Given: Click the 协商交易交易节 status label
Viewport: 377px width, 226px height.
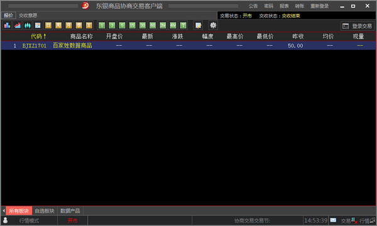Looking at the screenshot, I should (x=252, y=220).
